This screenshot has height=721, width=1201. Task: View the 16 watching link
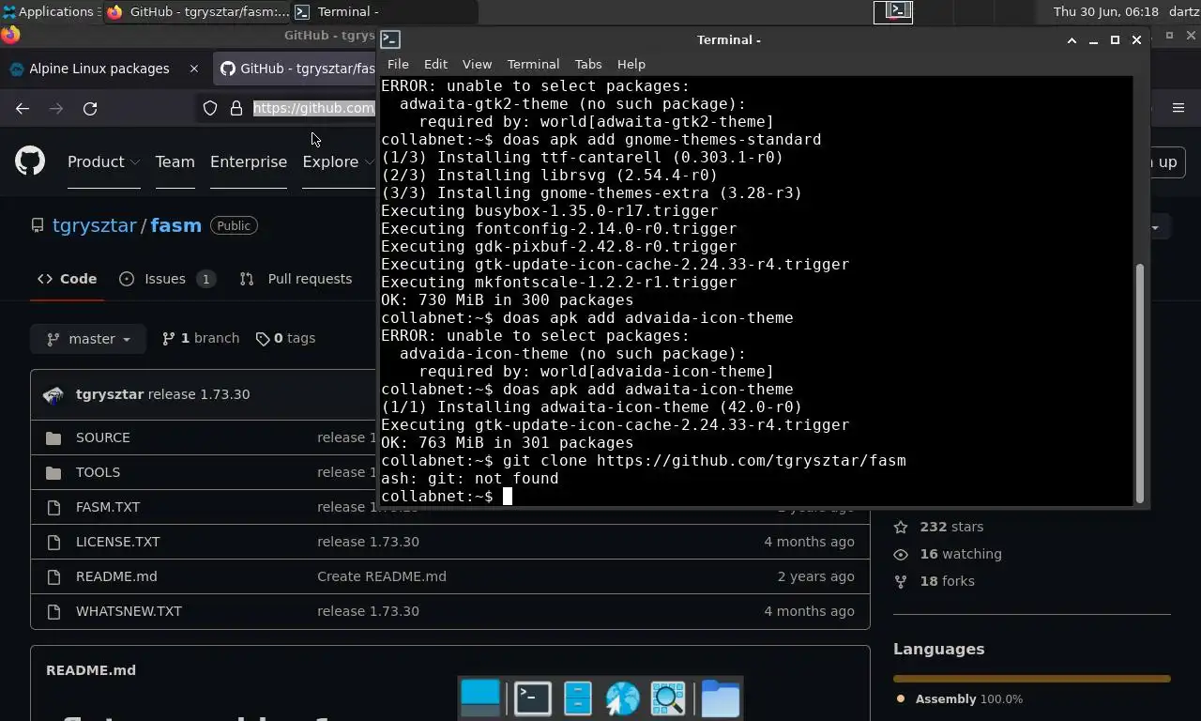pos(948,554)
